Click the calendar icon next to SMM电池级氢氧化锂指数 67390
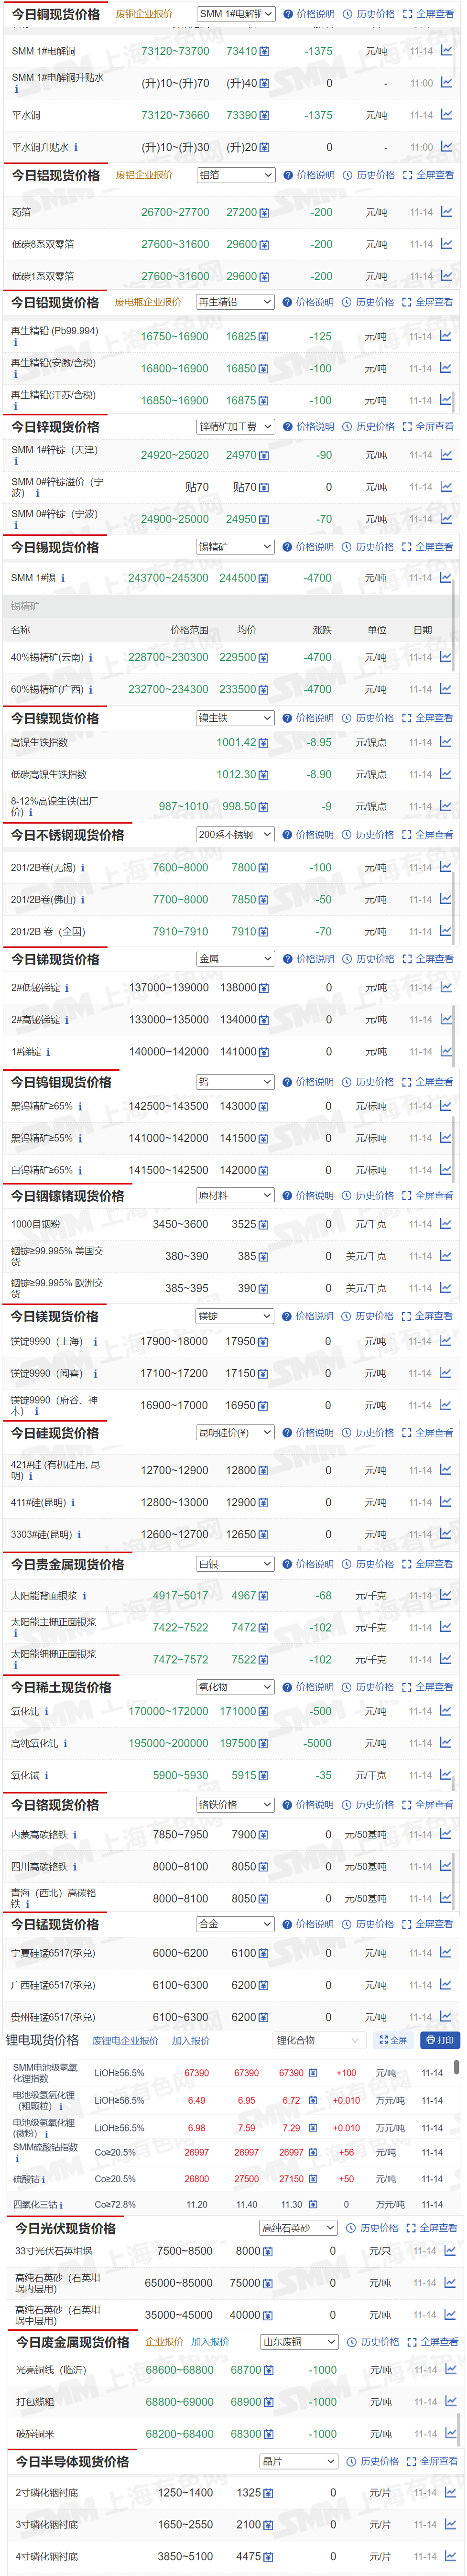Screen dimensions: 467x2576 click(x=313, y=2073)
